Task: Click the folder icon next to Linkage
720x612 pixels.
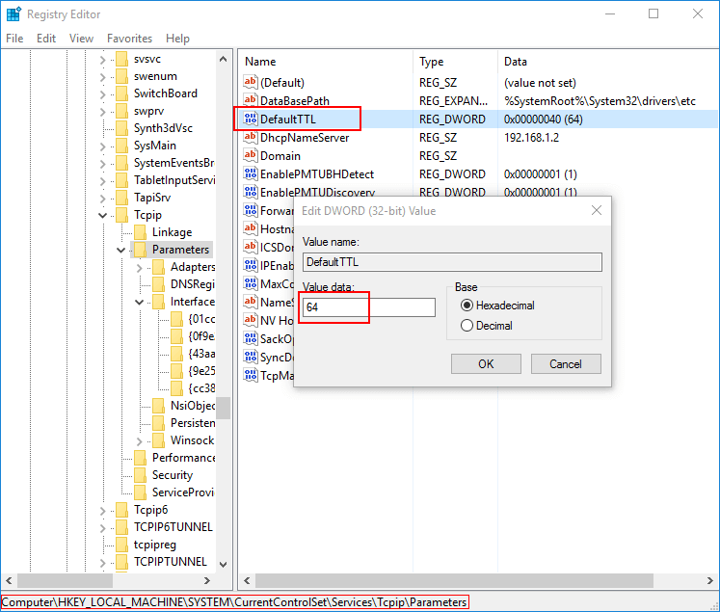Action: tap(140, 232)
